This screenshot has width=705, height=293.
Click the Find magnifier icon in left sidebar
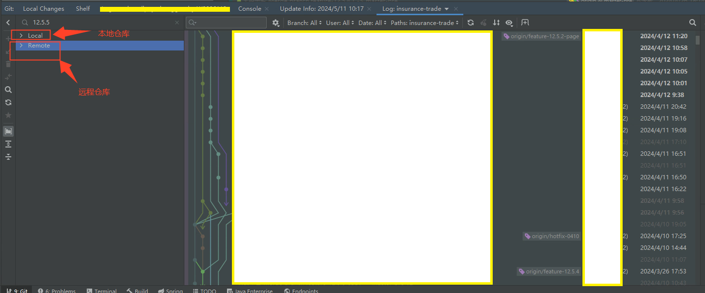click(x=8, y=90)
